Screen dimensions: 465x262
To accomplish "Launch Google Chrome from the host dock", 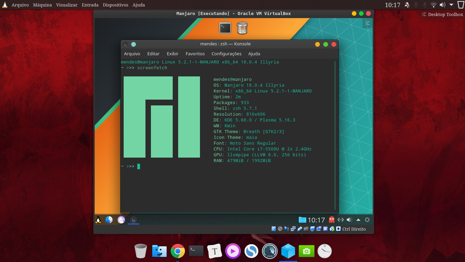I will (178, 251).
